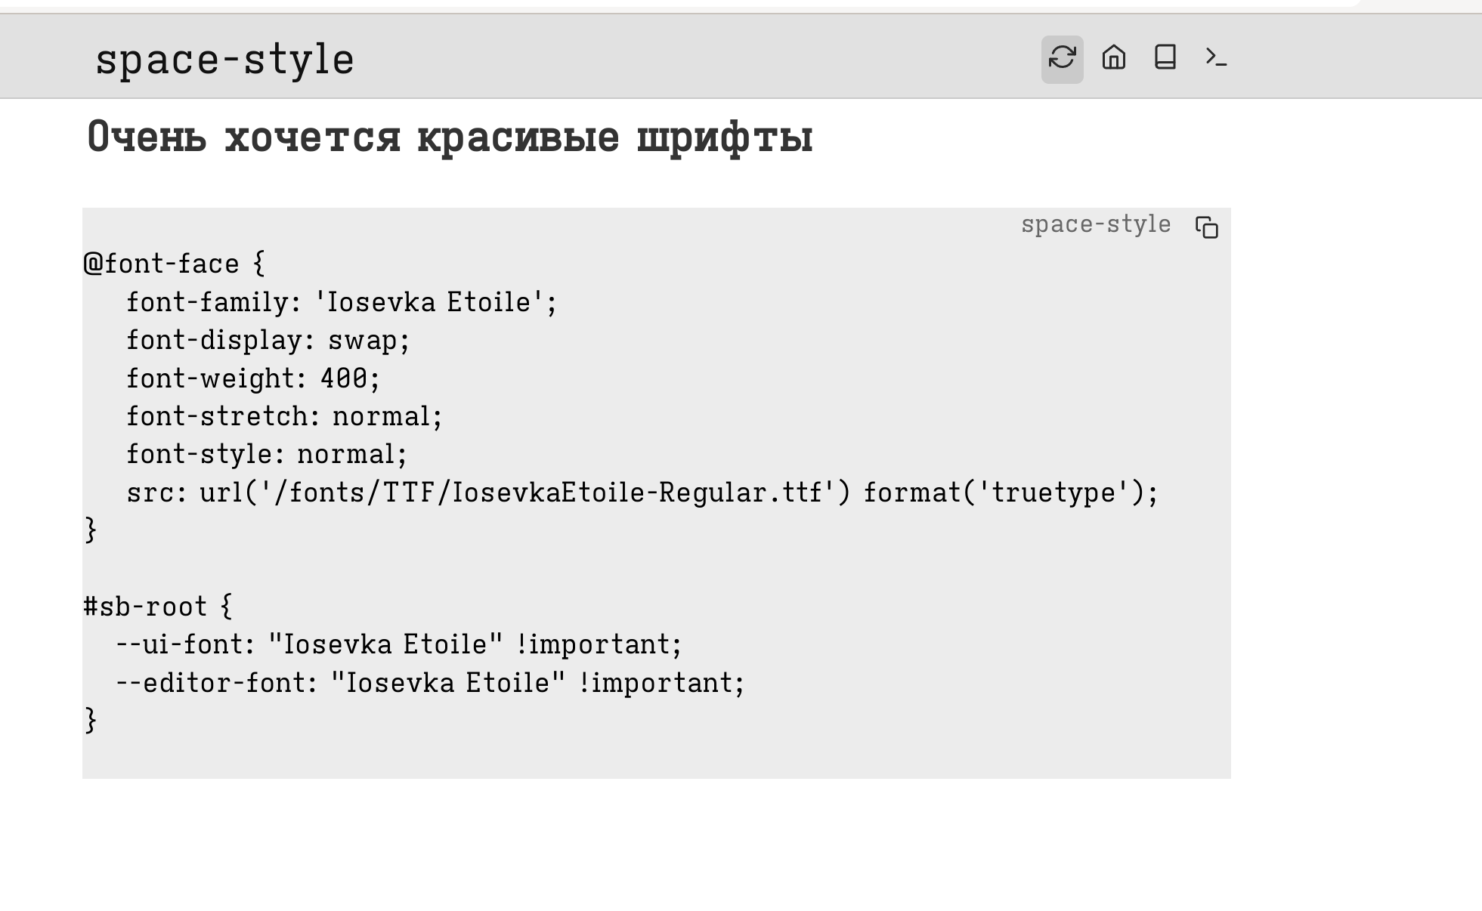Viewport: 1482px width, 911px height.
Task: Click the #sb-root selector line
Action: pyautogui.click(x=157, y=607)
